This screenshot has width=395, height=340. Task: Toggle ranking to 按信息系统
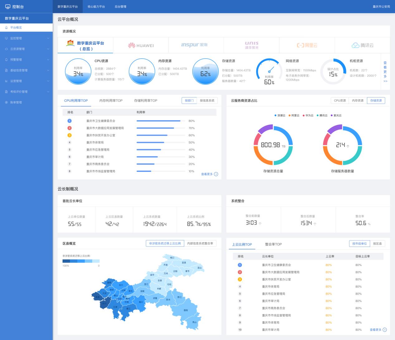point(207,101)
